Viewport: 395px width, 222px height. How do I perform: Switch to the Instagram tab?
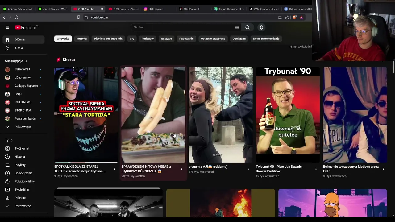(x=159, y=9)
